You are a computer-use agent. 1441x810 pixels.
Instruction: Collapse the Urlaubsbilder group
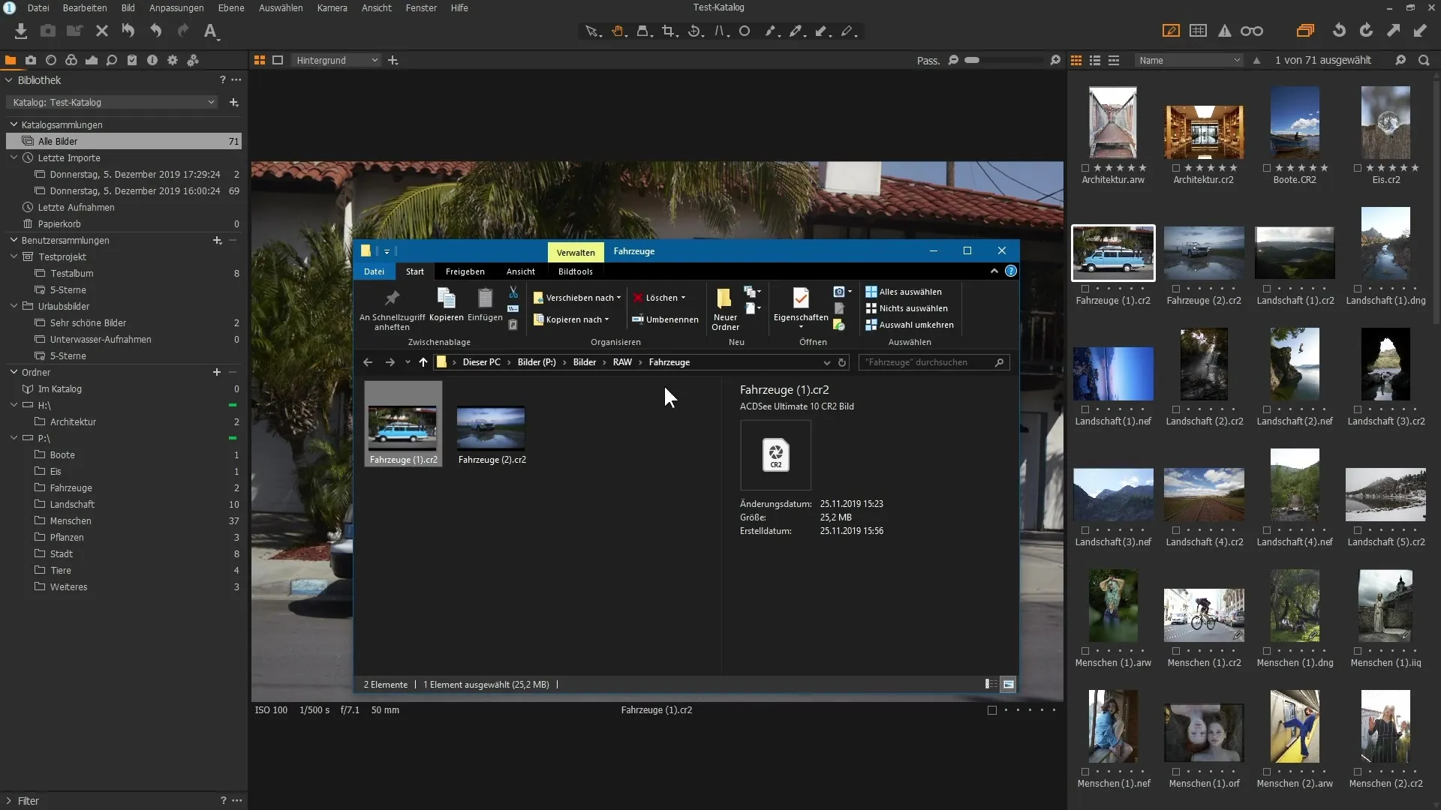coord(14,306)
